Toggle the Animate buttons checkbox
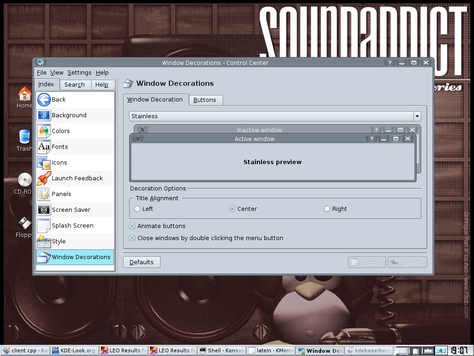Viewport: 474px width, 356px height. point(132,226)
